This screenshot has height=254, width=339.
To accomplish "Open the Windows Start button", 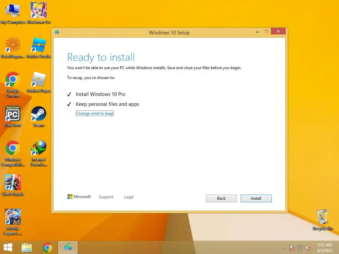I will [x=8, y=247].
